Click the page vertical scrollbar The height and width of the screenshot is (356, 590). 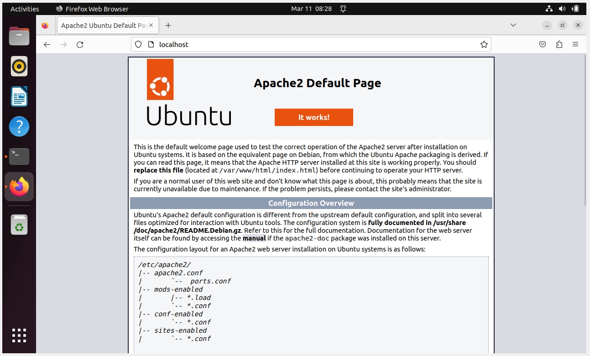(x=585, y=131)
